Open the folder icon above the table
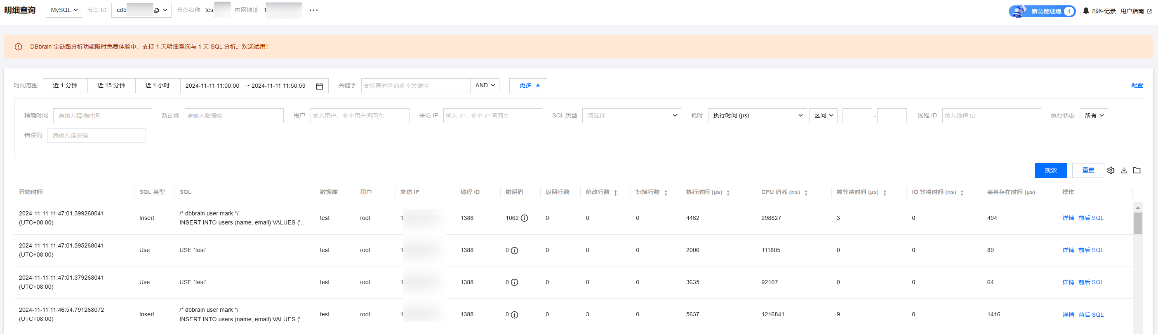This screenshot has height=334, width=1158. (x=1137, y=171)
